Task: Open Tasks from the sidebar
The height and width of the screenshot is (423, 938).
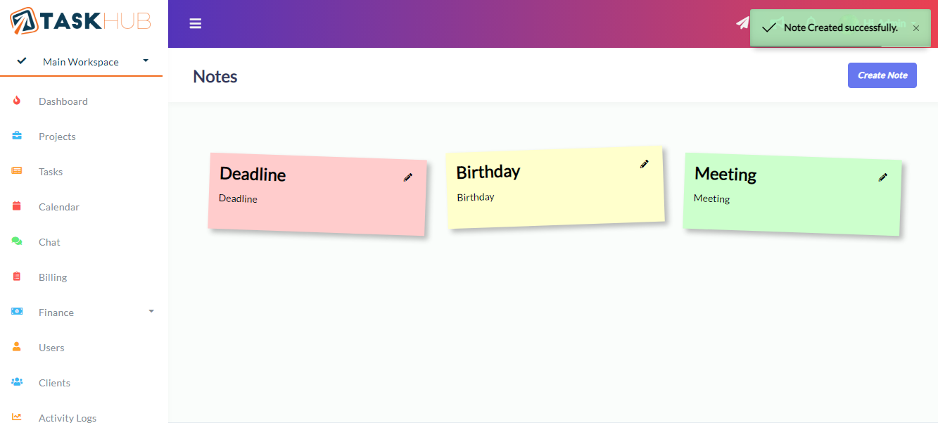Action: tap(51, 172)
